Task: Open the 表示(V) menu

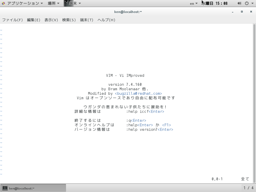Action: click(51, 20)
